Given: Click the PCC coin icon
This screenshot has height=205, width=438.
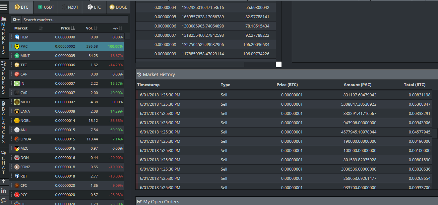Looking at the screenshot, I should [17, 195].
